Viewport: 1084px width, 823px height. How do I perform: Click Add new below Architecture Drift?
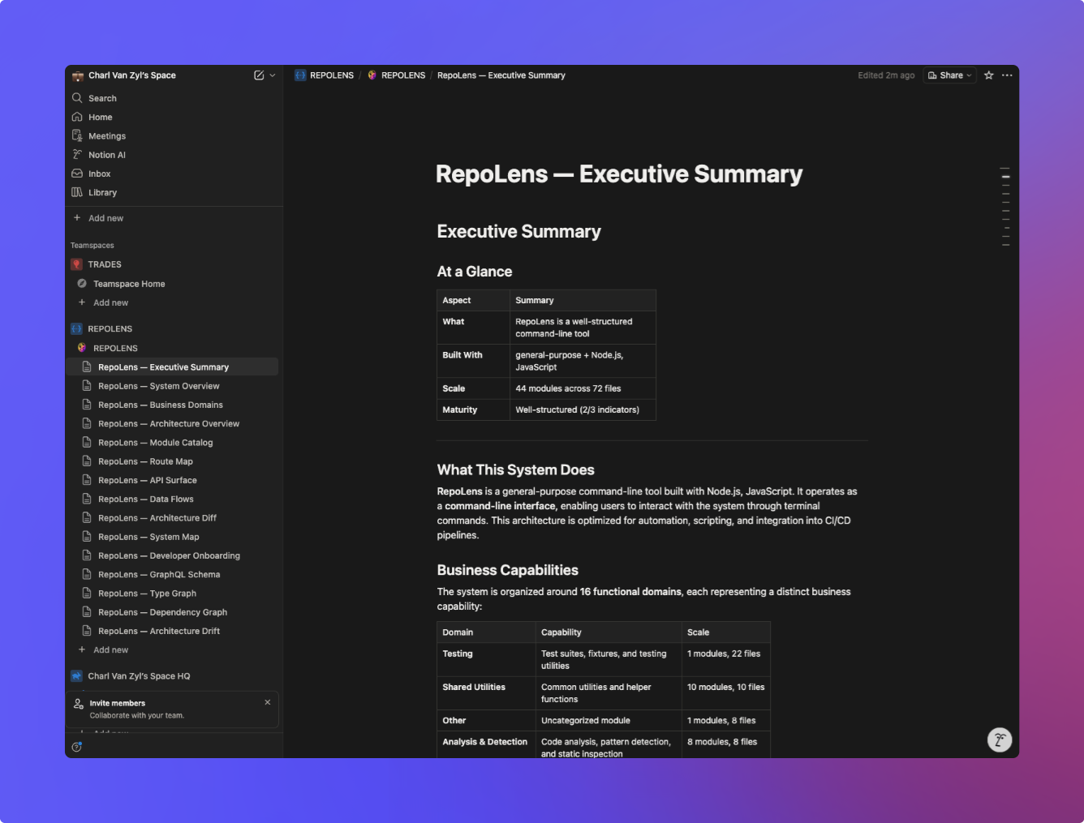174,649
